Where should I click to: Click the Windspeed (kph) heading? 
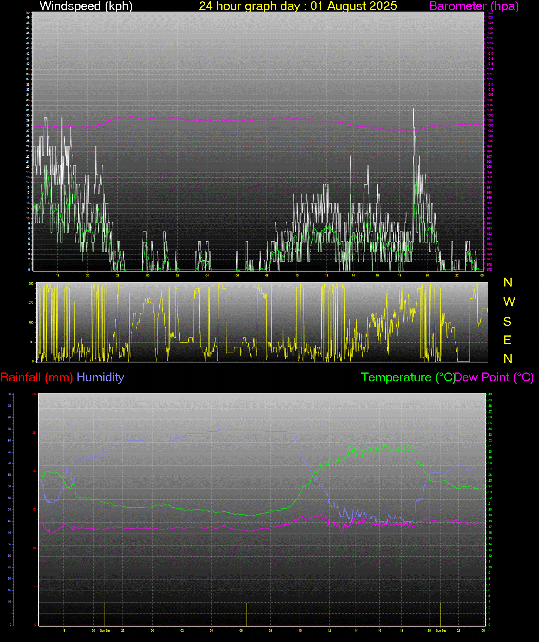[86, 6]
